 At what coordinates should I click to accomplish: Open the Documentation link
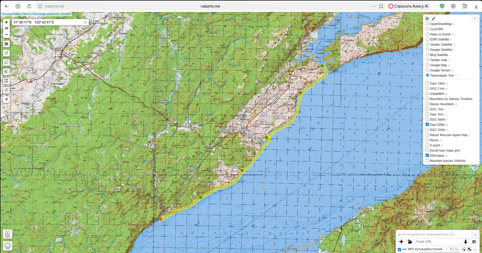[11, 14]
